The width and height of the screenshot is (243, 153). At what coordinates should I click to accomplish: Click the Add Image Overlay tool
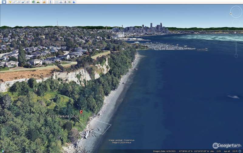point(23,2)
